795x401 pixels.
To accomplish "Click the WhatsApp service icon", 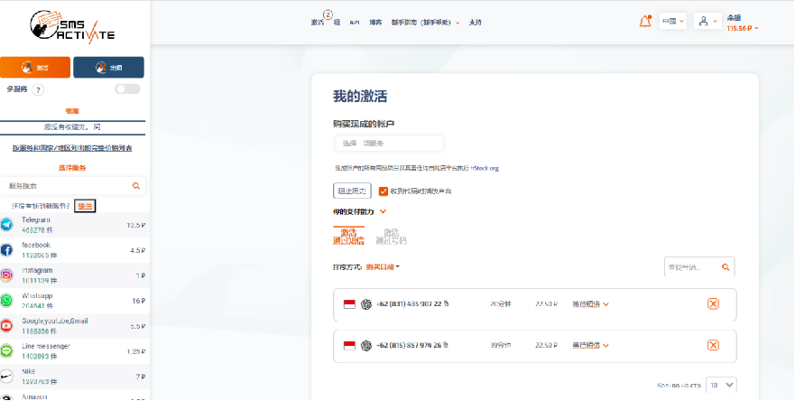I will click(7, 300).
